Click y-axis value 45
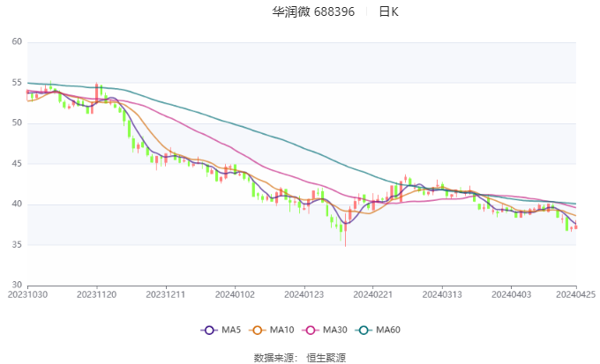This screenshot has width=600, height=364. 17,164
